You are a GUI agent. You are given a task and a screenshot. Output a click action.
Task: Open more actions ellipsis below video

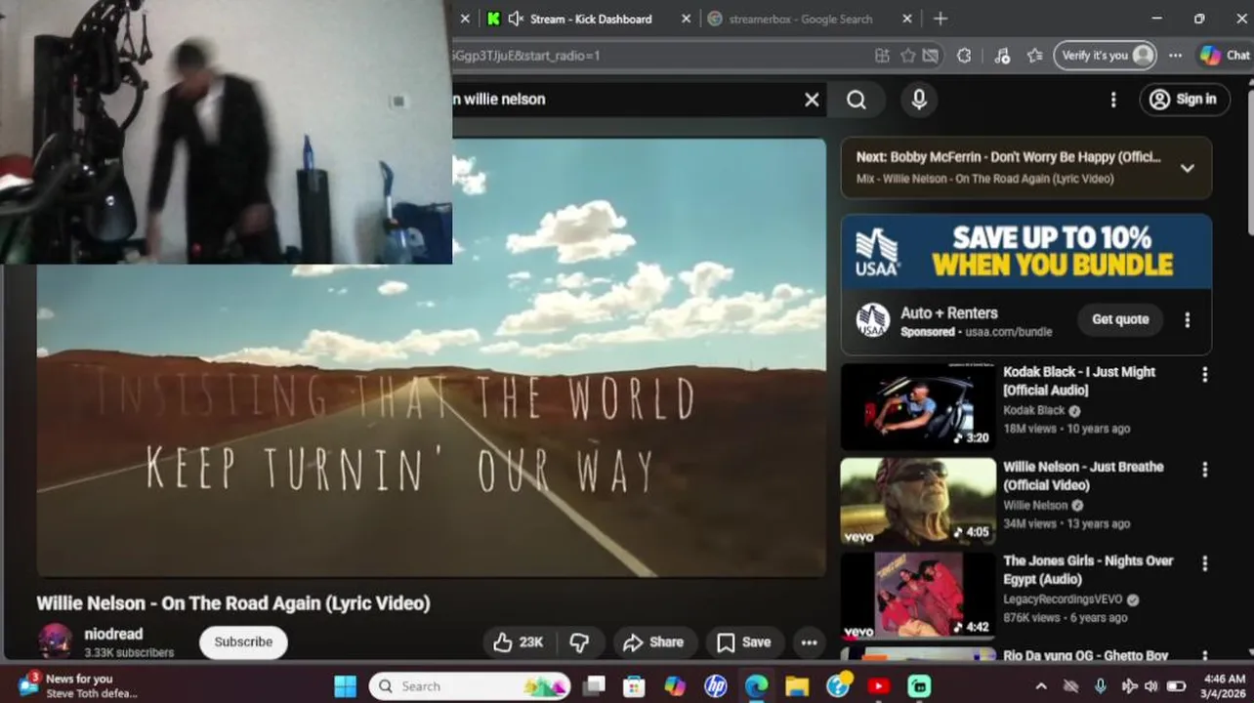tap(809, 642)
